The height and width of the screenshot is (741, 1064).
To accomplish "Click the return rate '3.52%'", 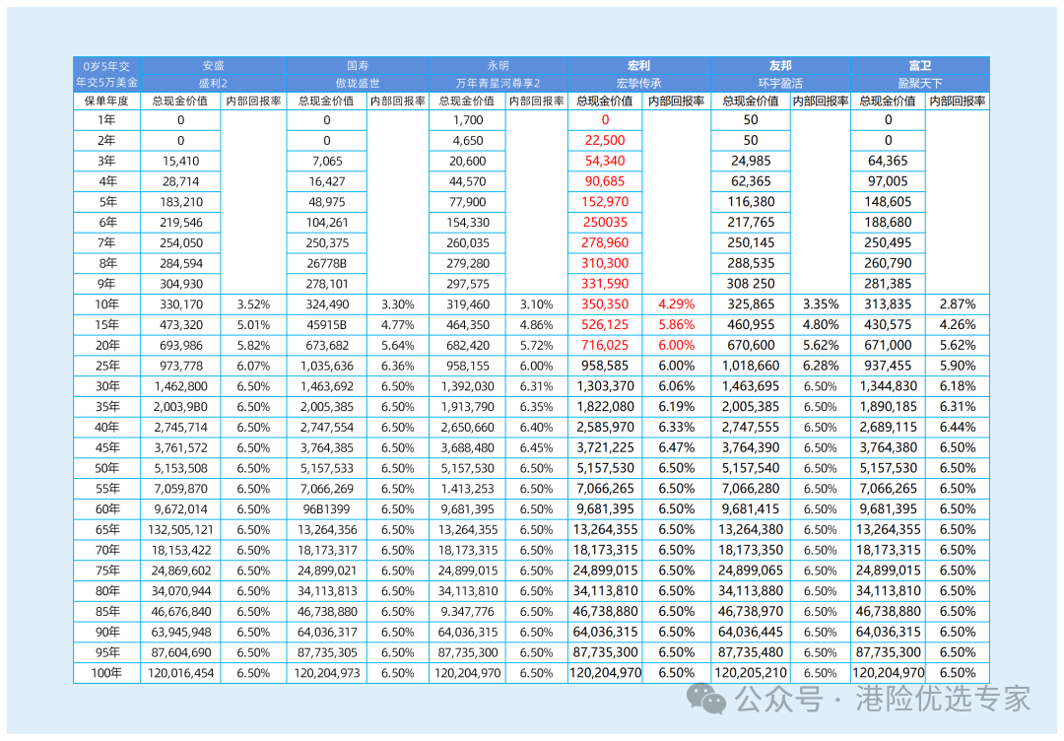I will pos(253,304).
